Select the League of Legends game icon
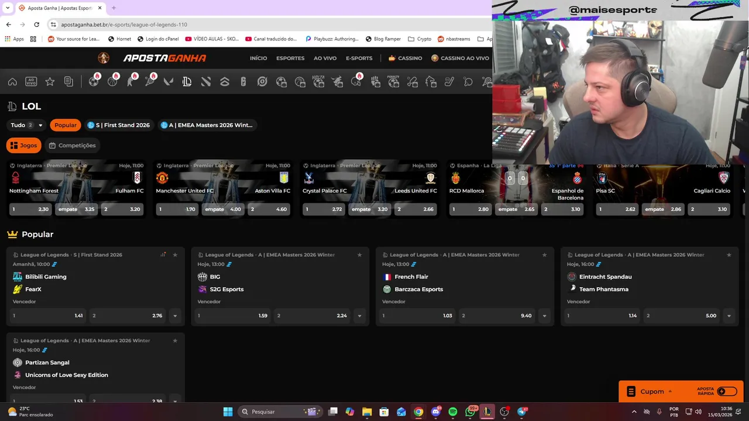 (x=187, y=82)
